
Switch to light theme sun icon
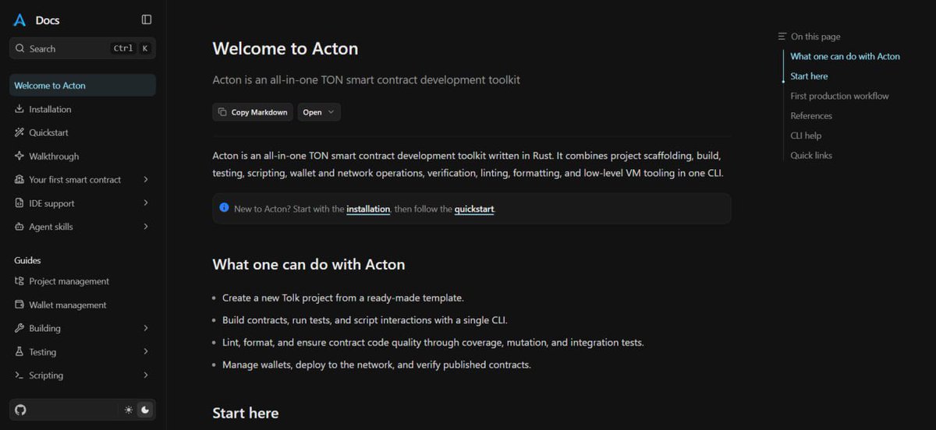pyautogui.click(x=129, y=410)
